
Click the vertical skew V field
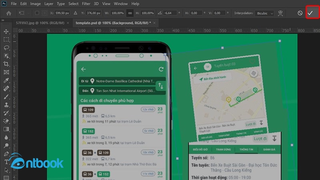tap(220, 13)
